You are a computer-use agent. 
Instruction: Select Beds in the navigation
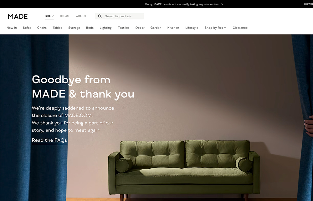tap(90, 28)
